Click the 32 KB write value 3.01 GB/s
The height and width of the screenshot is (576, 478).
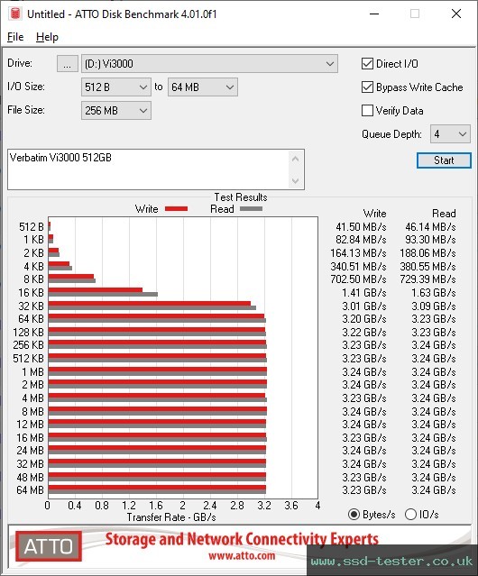tap(364, 306)
